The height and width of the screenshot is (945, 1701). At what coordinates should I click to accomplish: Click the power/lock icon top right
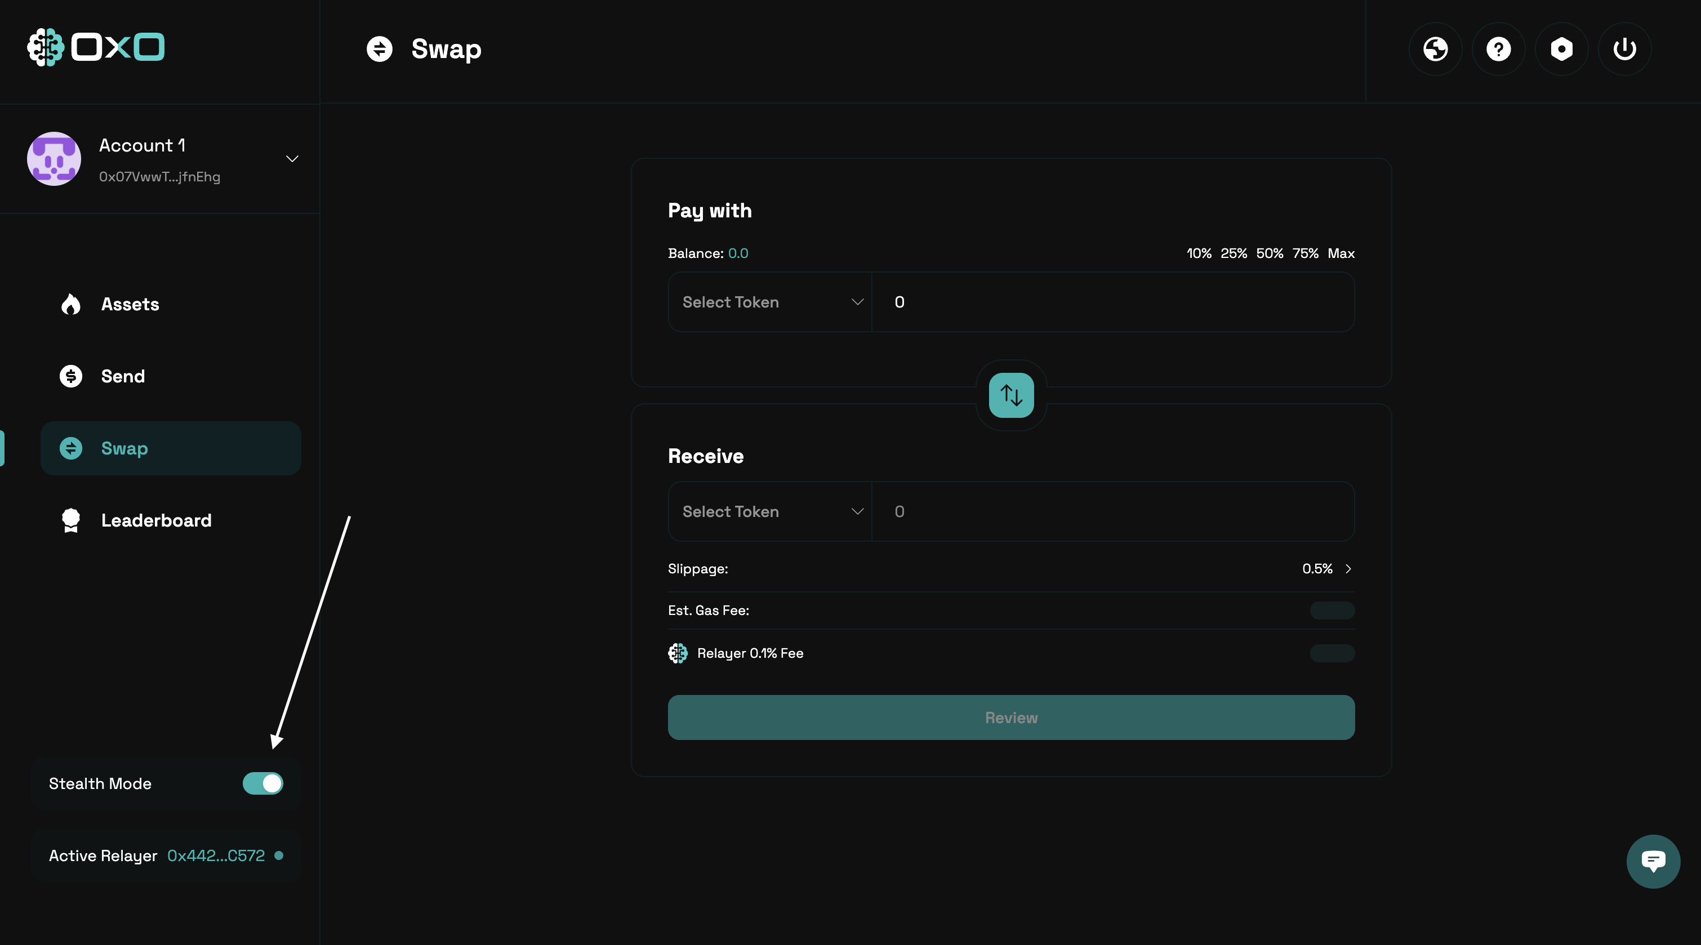[x=1624, y=48]
